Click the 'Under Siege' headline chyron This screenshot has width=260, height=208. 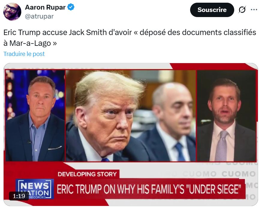(149, 189)
